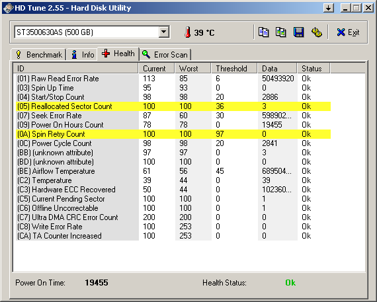Click the 39 °C temperature reading

[x=204, y=32]
